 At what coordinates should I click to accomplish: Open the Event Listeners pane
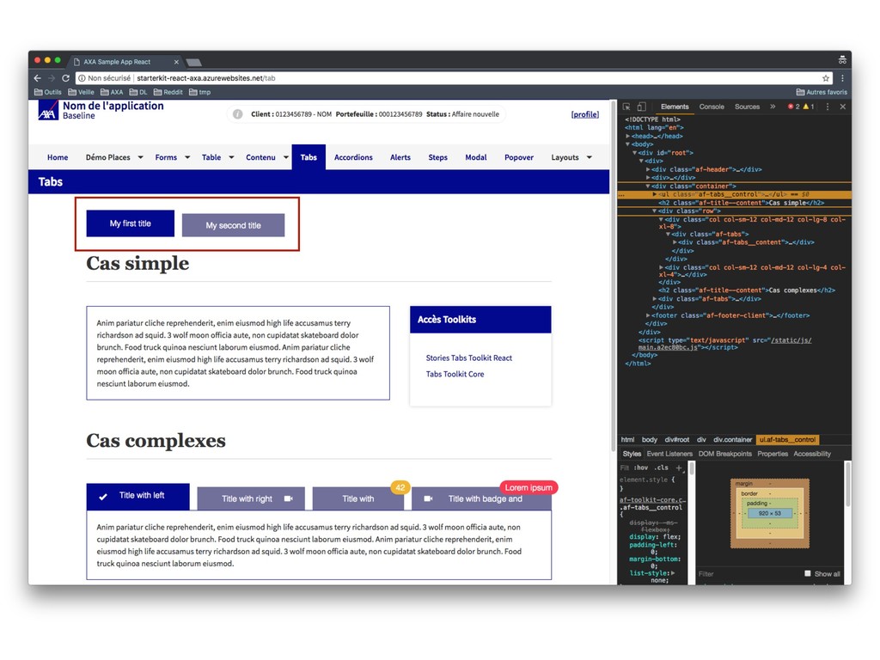669,454
